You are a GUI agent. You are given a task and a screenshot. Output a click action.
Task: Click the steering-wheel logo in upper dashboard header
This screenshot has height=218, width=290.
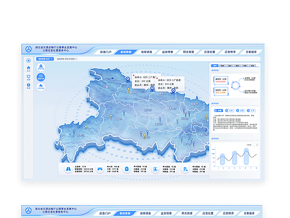28,49
